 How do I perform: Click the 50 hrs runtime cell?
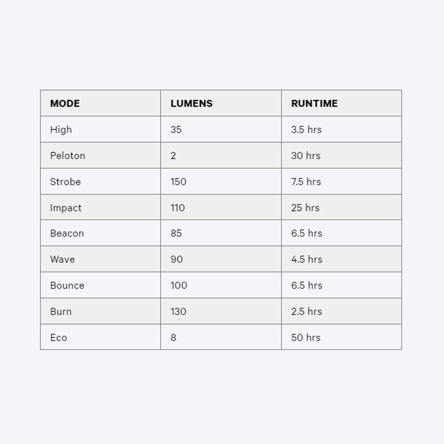[341, 337]
